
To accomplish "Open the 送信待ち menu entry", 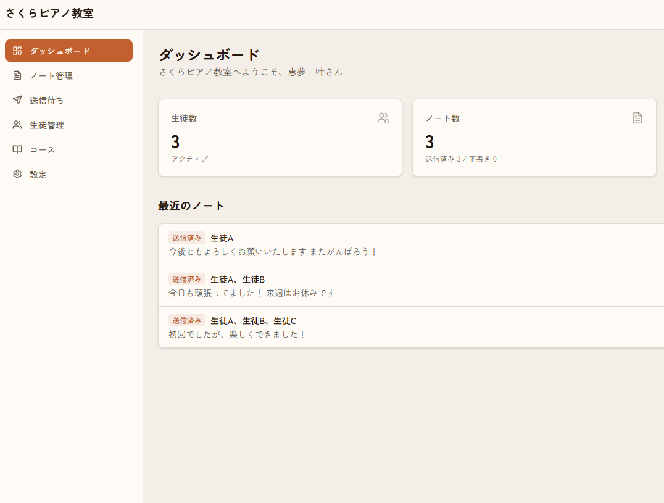I will (x=46, y=100).
